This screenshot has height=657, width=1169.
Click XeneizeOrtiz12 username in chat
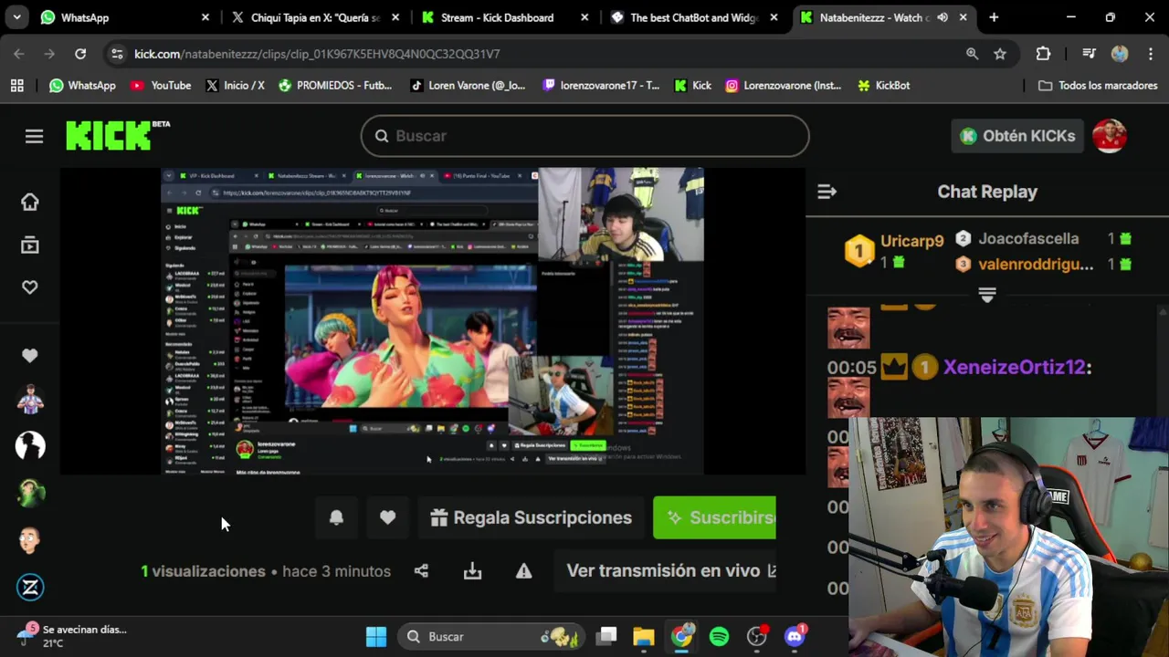point(1015,367)
